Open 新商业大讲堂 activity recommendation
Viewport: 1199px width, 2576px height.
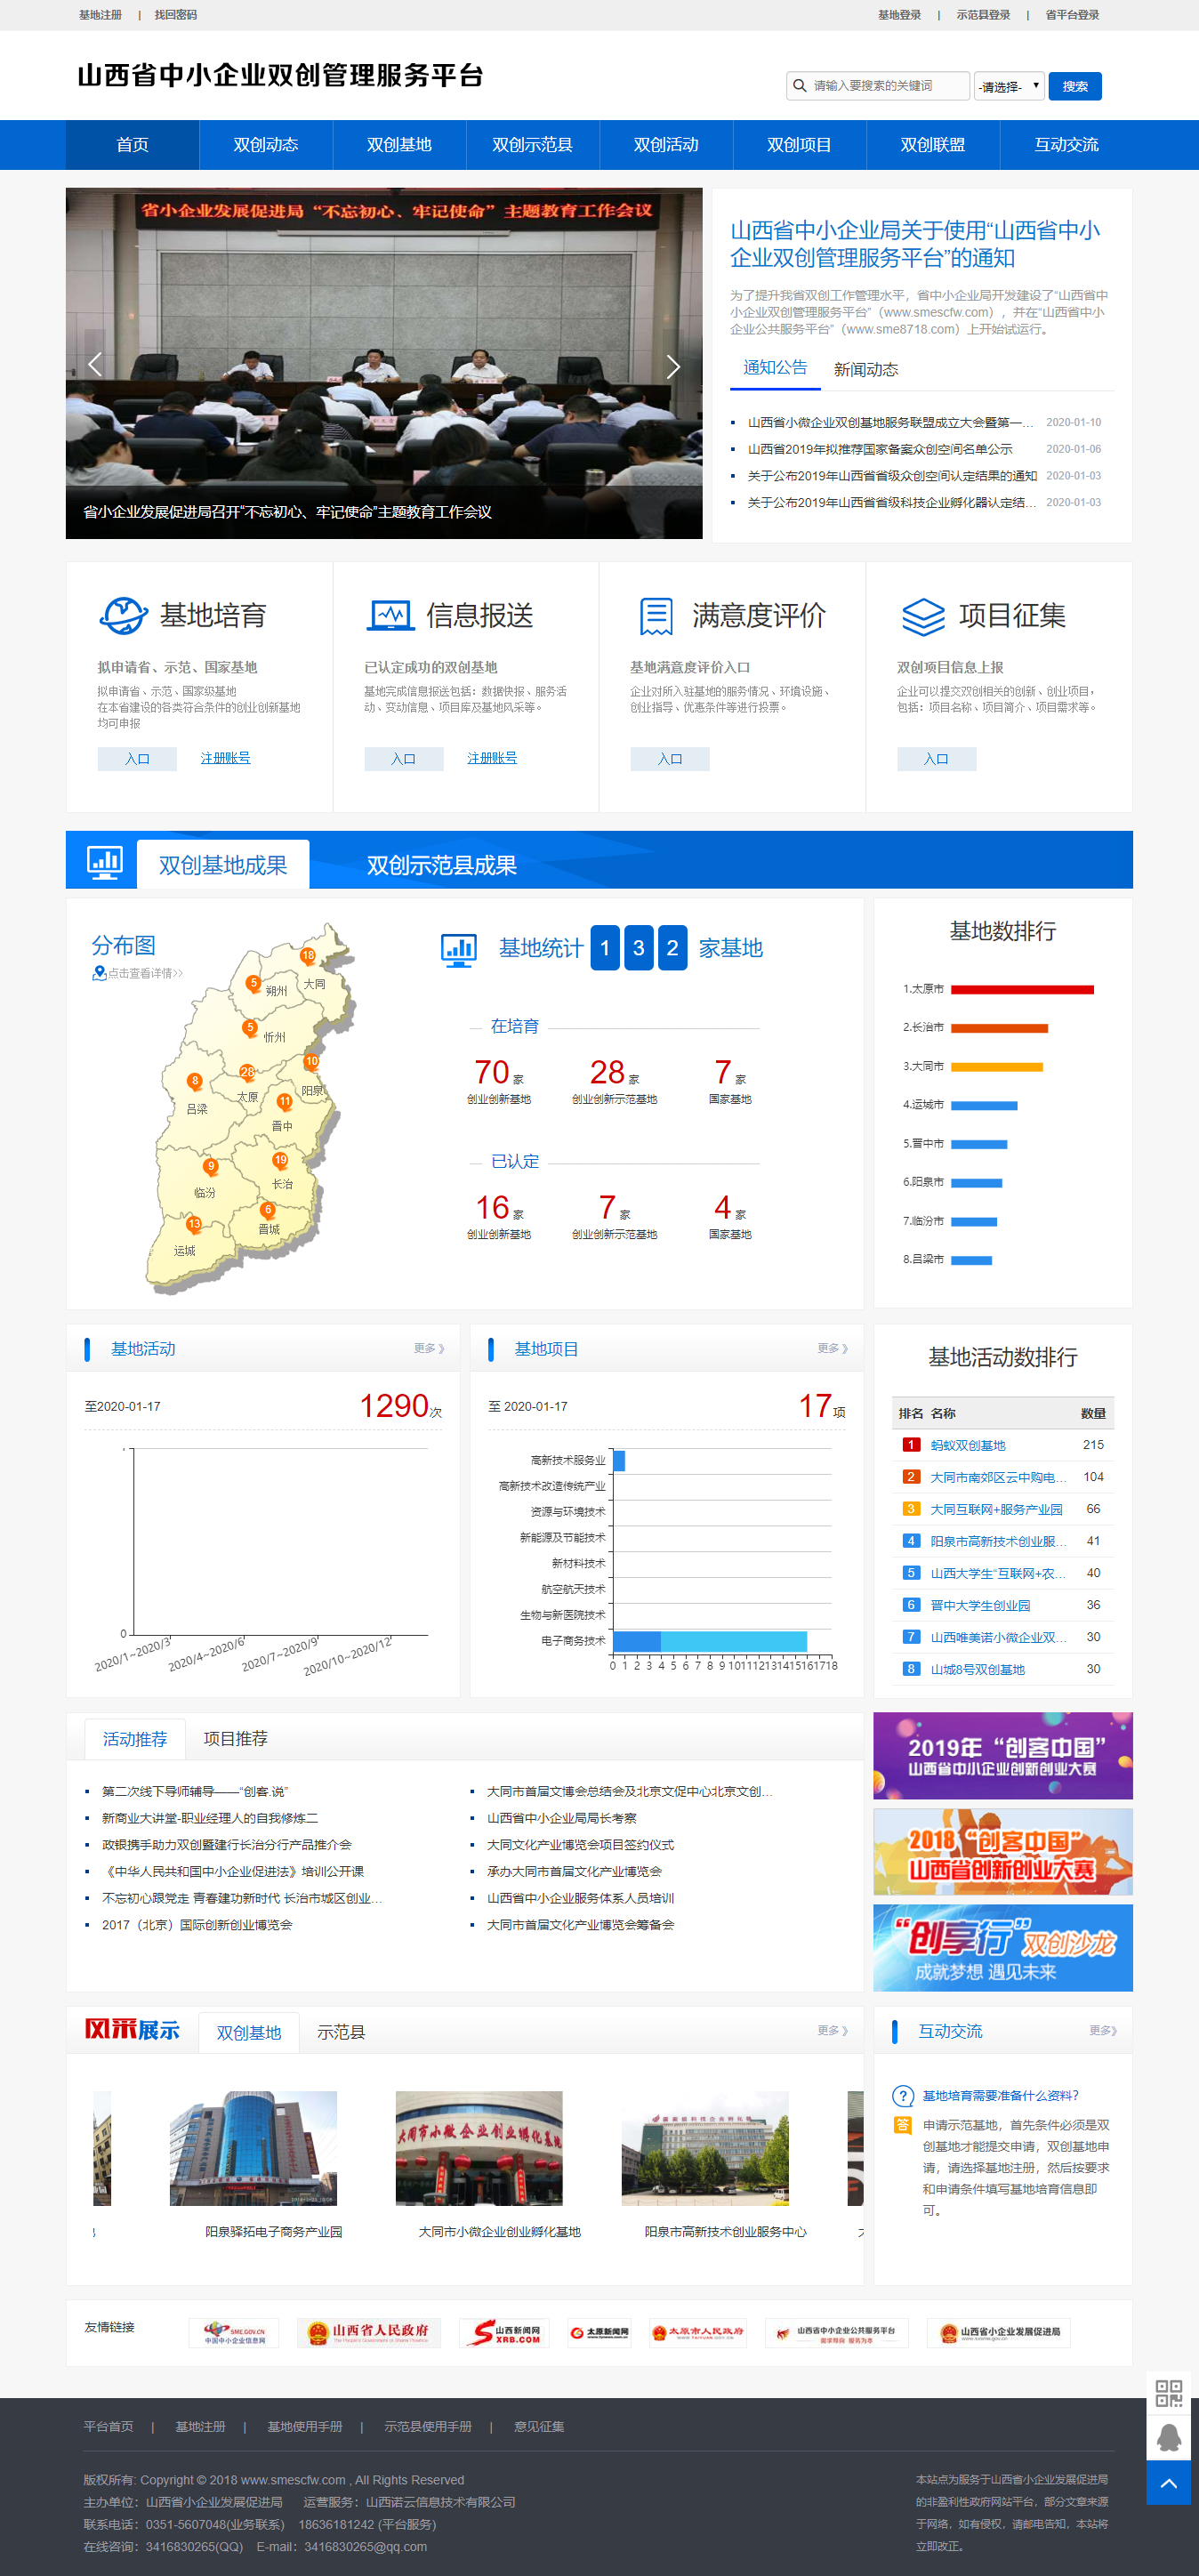click(210, 1818)
